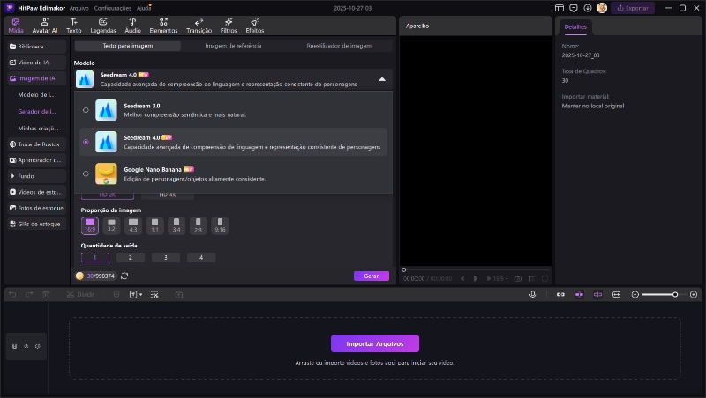Open the text tool dropdown in timeline toolbar
The image size is (706, 398).
click(136, 294)
